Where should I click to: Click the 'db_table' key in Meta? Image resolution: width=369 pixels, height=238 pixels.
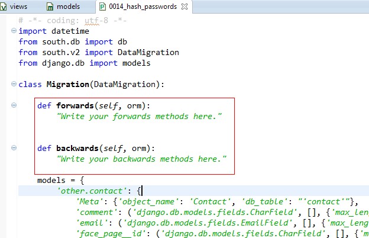pos(265,202)
